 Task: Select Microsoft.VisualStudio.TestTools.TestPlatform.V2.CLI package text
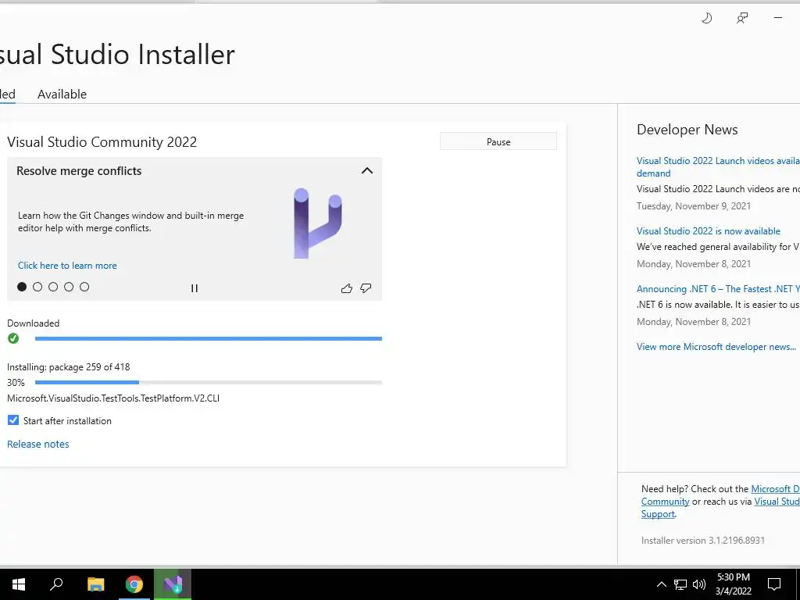113,398
